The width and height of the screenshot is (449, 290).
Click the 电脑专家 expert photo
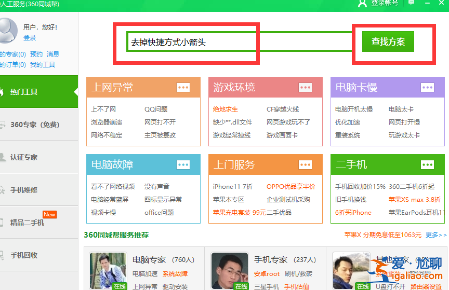click(x=108, y=271)
